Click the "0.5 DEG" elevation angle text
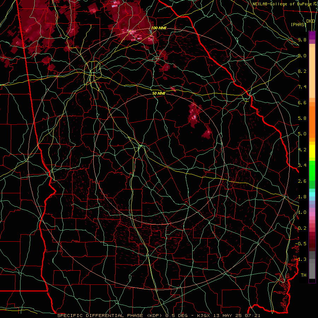 point(177,316)
